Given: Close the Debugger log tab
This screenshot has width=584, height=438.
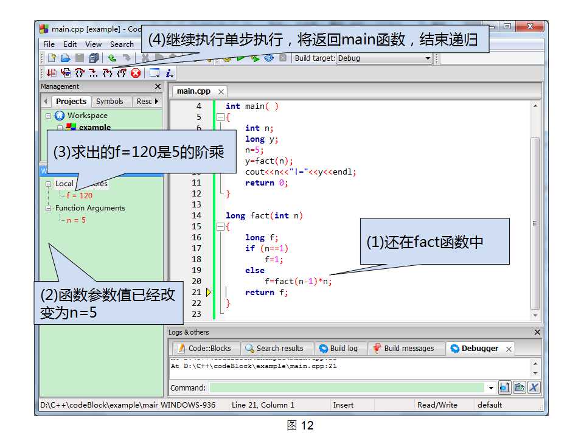Looking at the screenshot, I should [509, 349].
